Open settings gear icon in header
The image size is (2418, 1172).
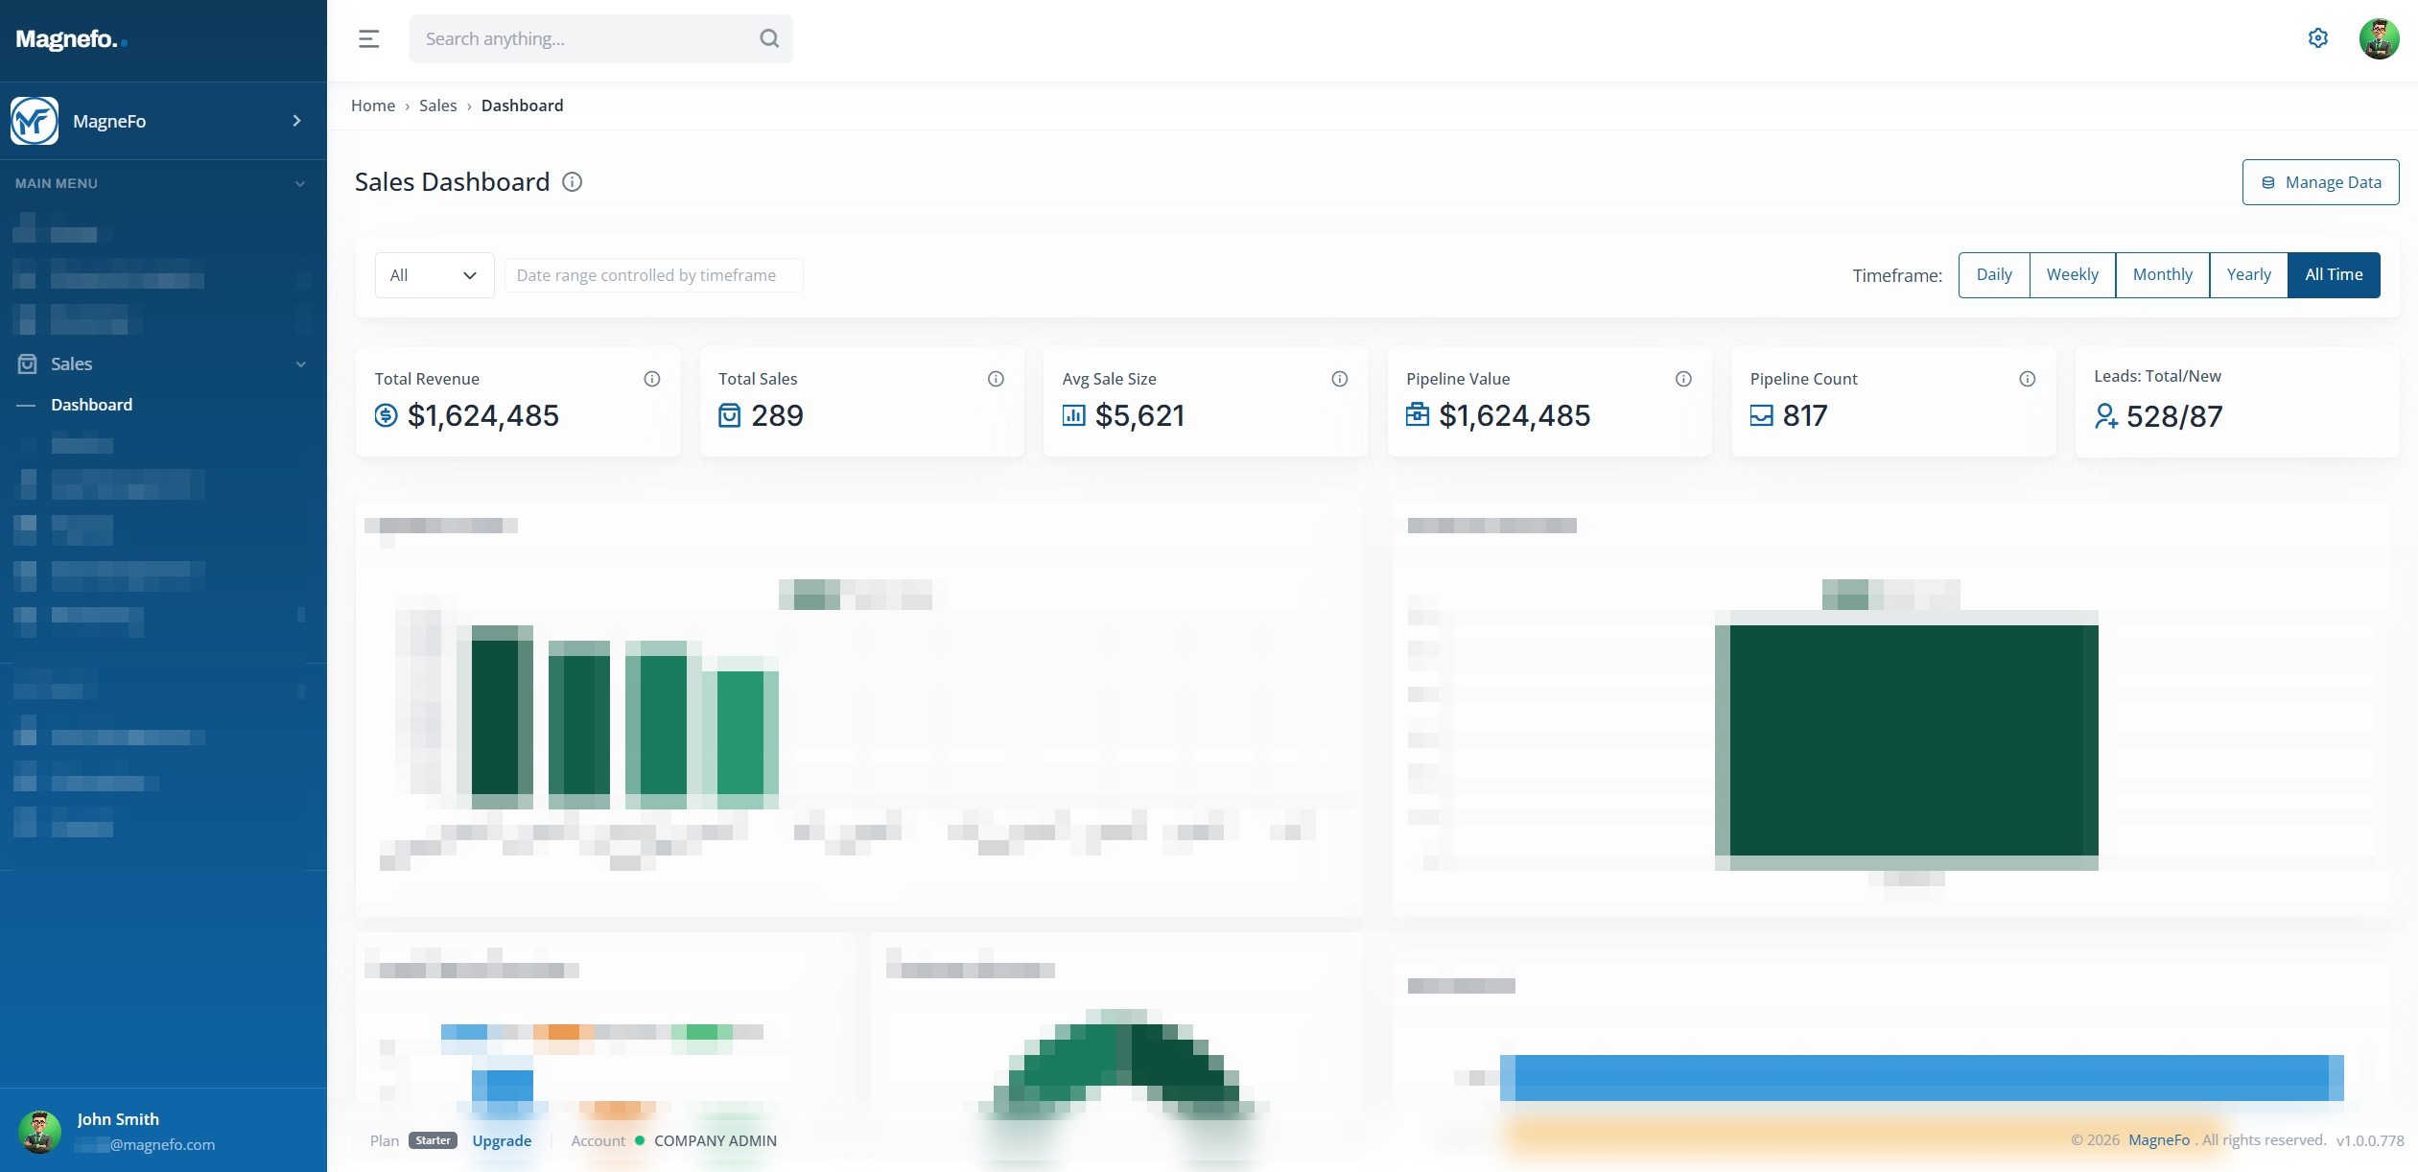pyautogui.click(x=2317, y=38)
